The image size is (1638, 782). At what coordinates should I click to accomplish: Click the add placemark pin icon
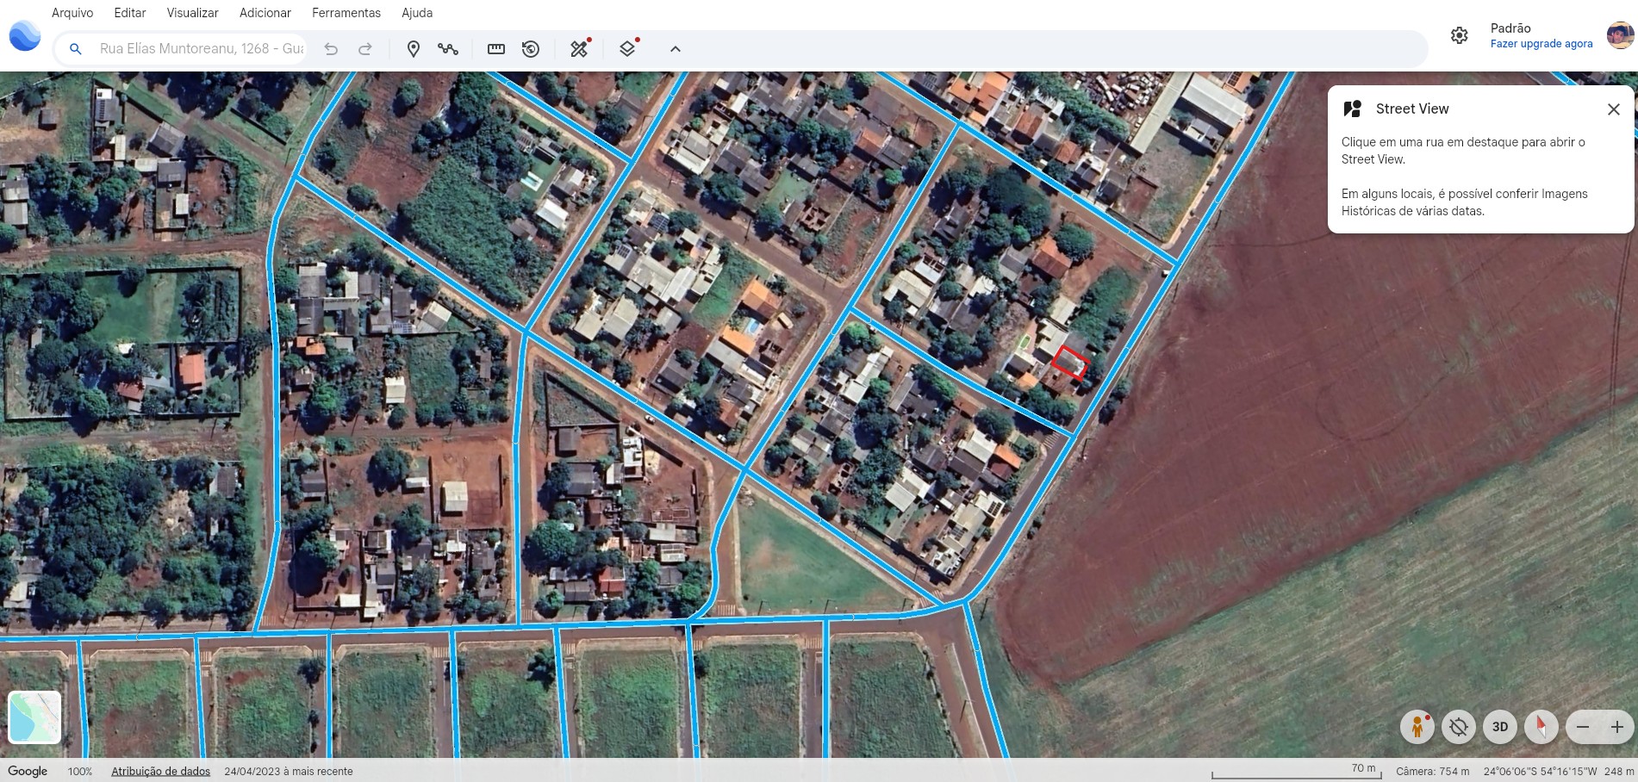pos(414,49)
